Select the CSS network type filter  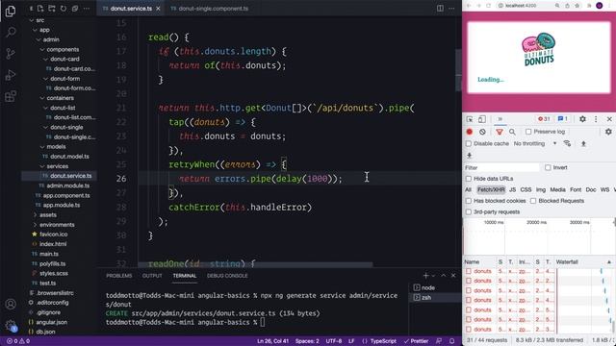point(526,190)
